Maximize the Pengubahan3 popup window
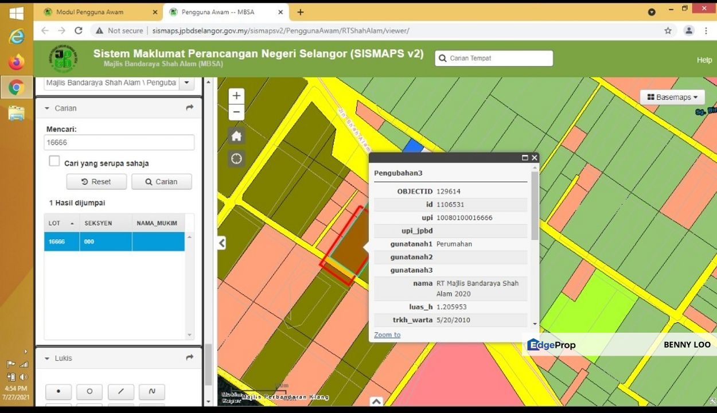 pyautogui.click(x=524, y=158)
